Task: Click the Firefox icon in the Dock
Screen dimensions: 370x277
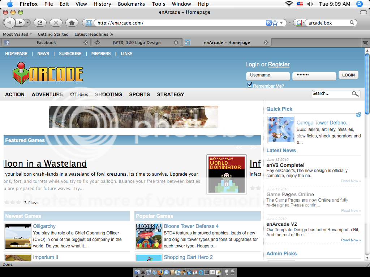Action: coord(160,272)
